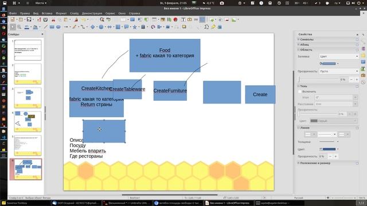367x206 pixels.
Task: Open the Слайд menu
Action: tap(74, 13)
